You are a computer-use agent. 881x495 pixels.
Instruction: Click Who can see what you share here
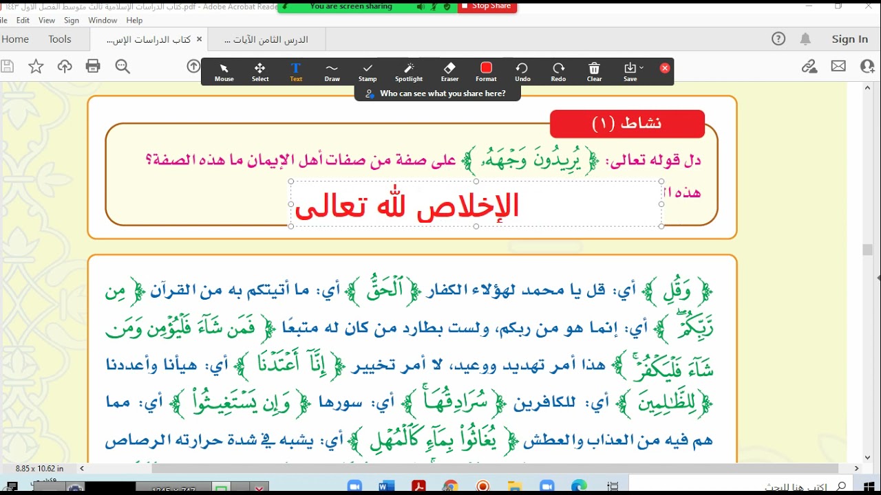pos(438,93)
